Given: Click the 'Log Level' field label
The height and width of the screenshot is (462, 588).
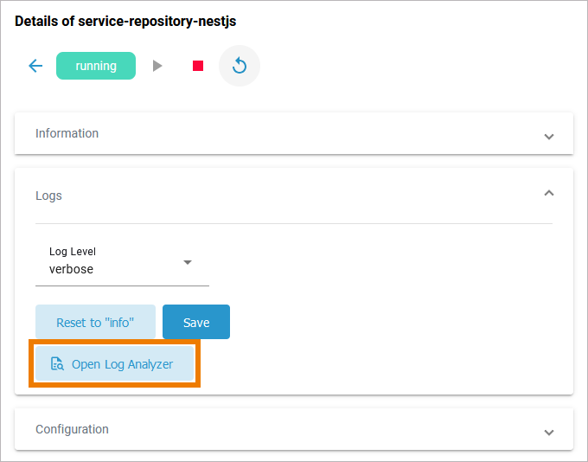Looking at the screenshot, I should click(73, 252).
